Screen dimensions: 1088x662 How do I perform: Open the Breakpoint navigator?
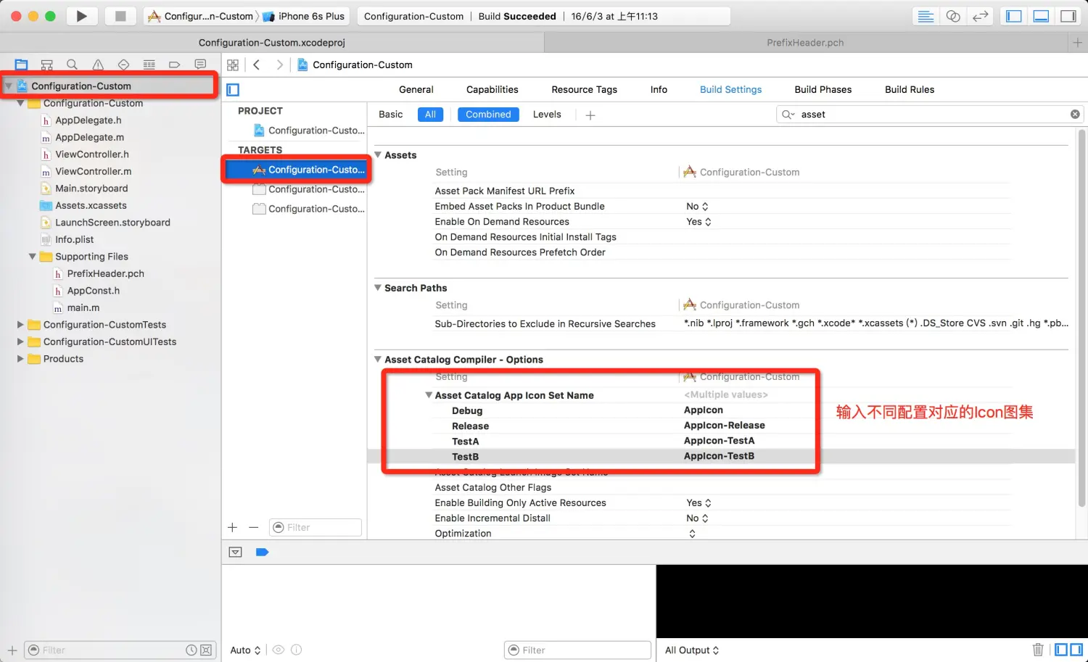coord(174,65)
